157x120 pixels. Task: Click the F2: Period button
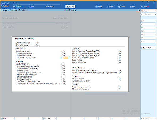(x=148, y=11)
